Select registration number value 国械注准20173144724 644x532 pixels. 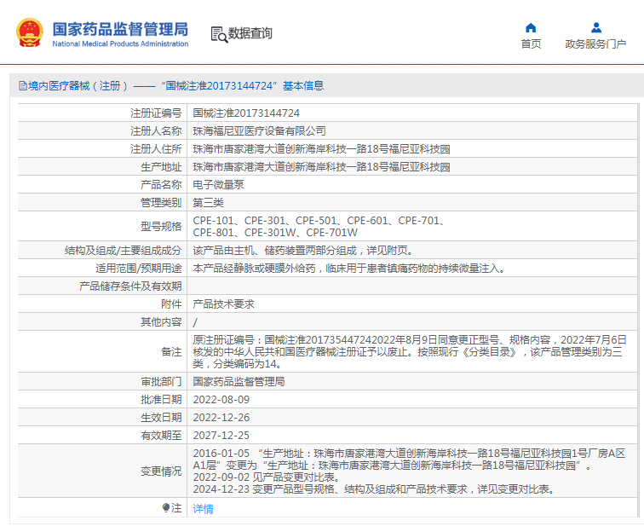246,113
